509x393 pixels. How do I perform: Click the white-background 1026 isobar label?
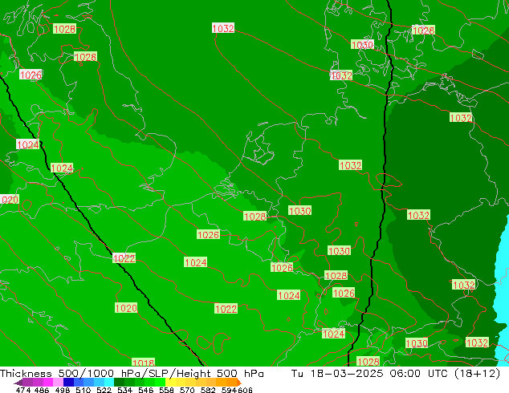[31, 75]
